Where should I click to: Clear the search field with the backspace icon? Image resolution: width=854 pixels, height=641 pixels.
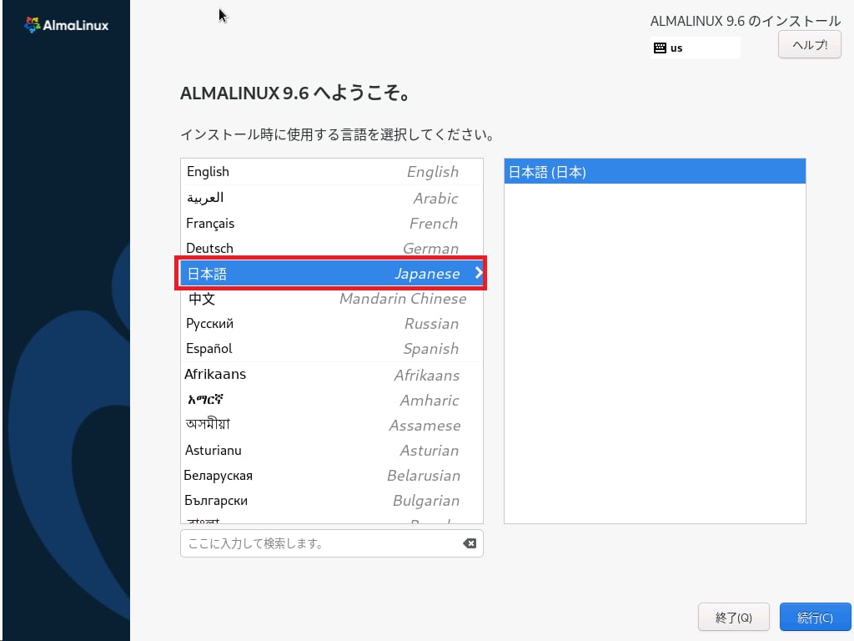(470, 543)
